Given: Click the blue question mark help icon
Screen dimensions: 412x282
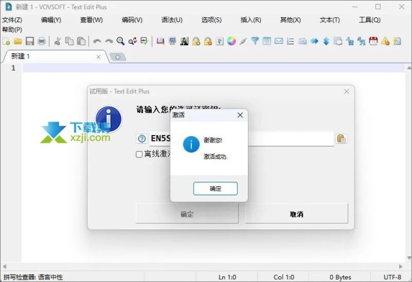Looking at the screenshot, I should point(142,139).
